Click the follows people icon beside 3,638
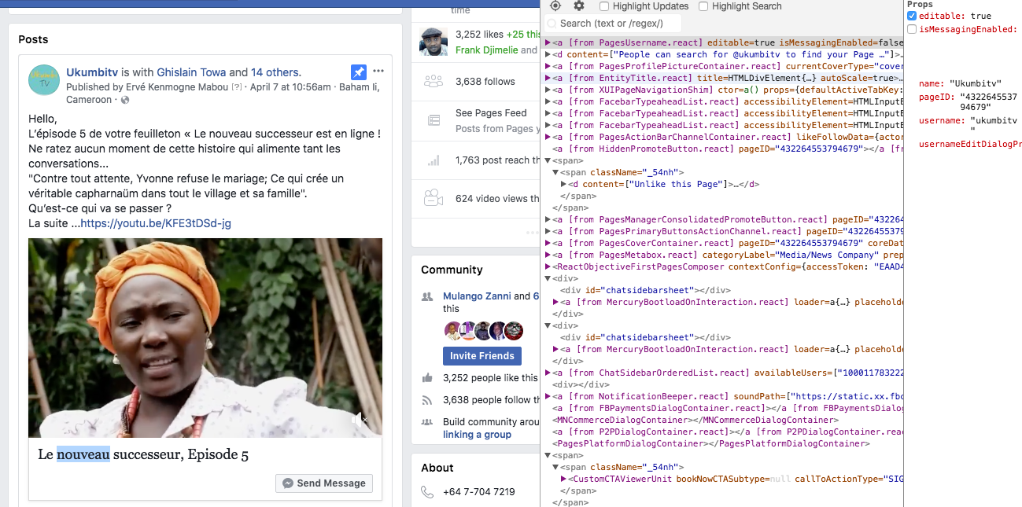Image resolution: width=1022 pixels, height=507 pixels. click(x=435, y=81)
